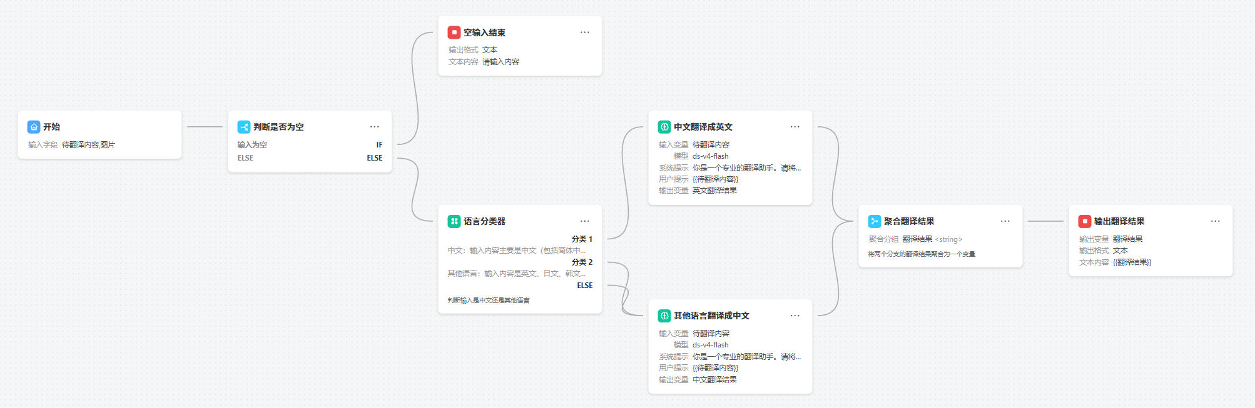Click {{待翻译内容}} user prompt in 中文翻译成英文
The width and height of the screenshot is (1255, 408).
[715, 179]
